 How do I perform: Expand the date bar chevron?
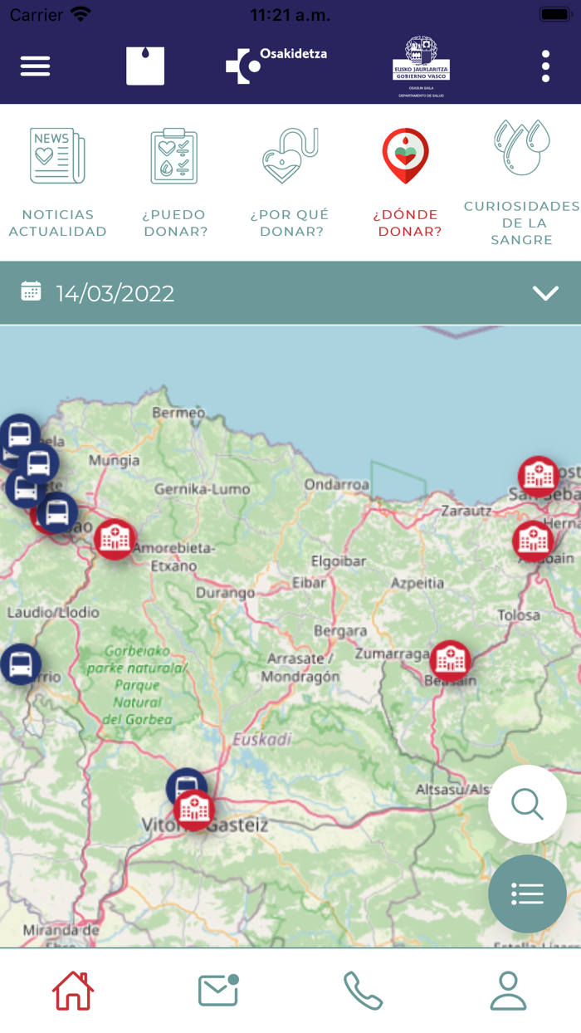tap(545, 293)
